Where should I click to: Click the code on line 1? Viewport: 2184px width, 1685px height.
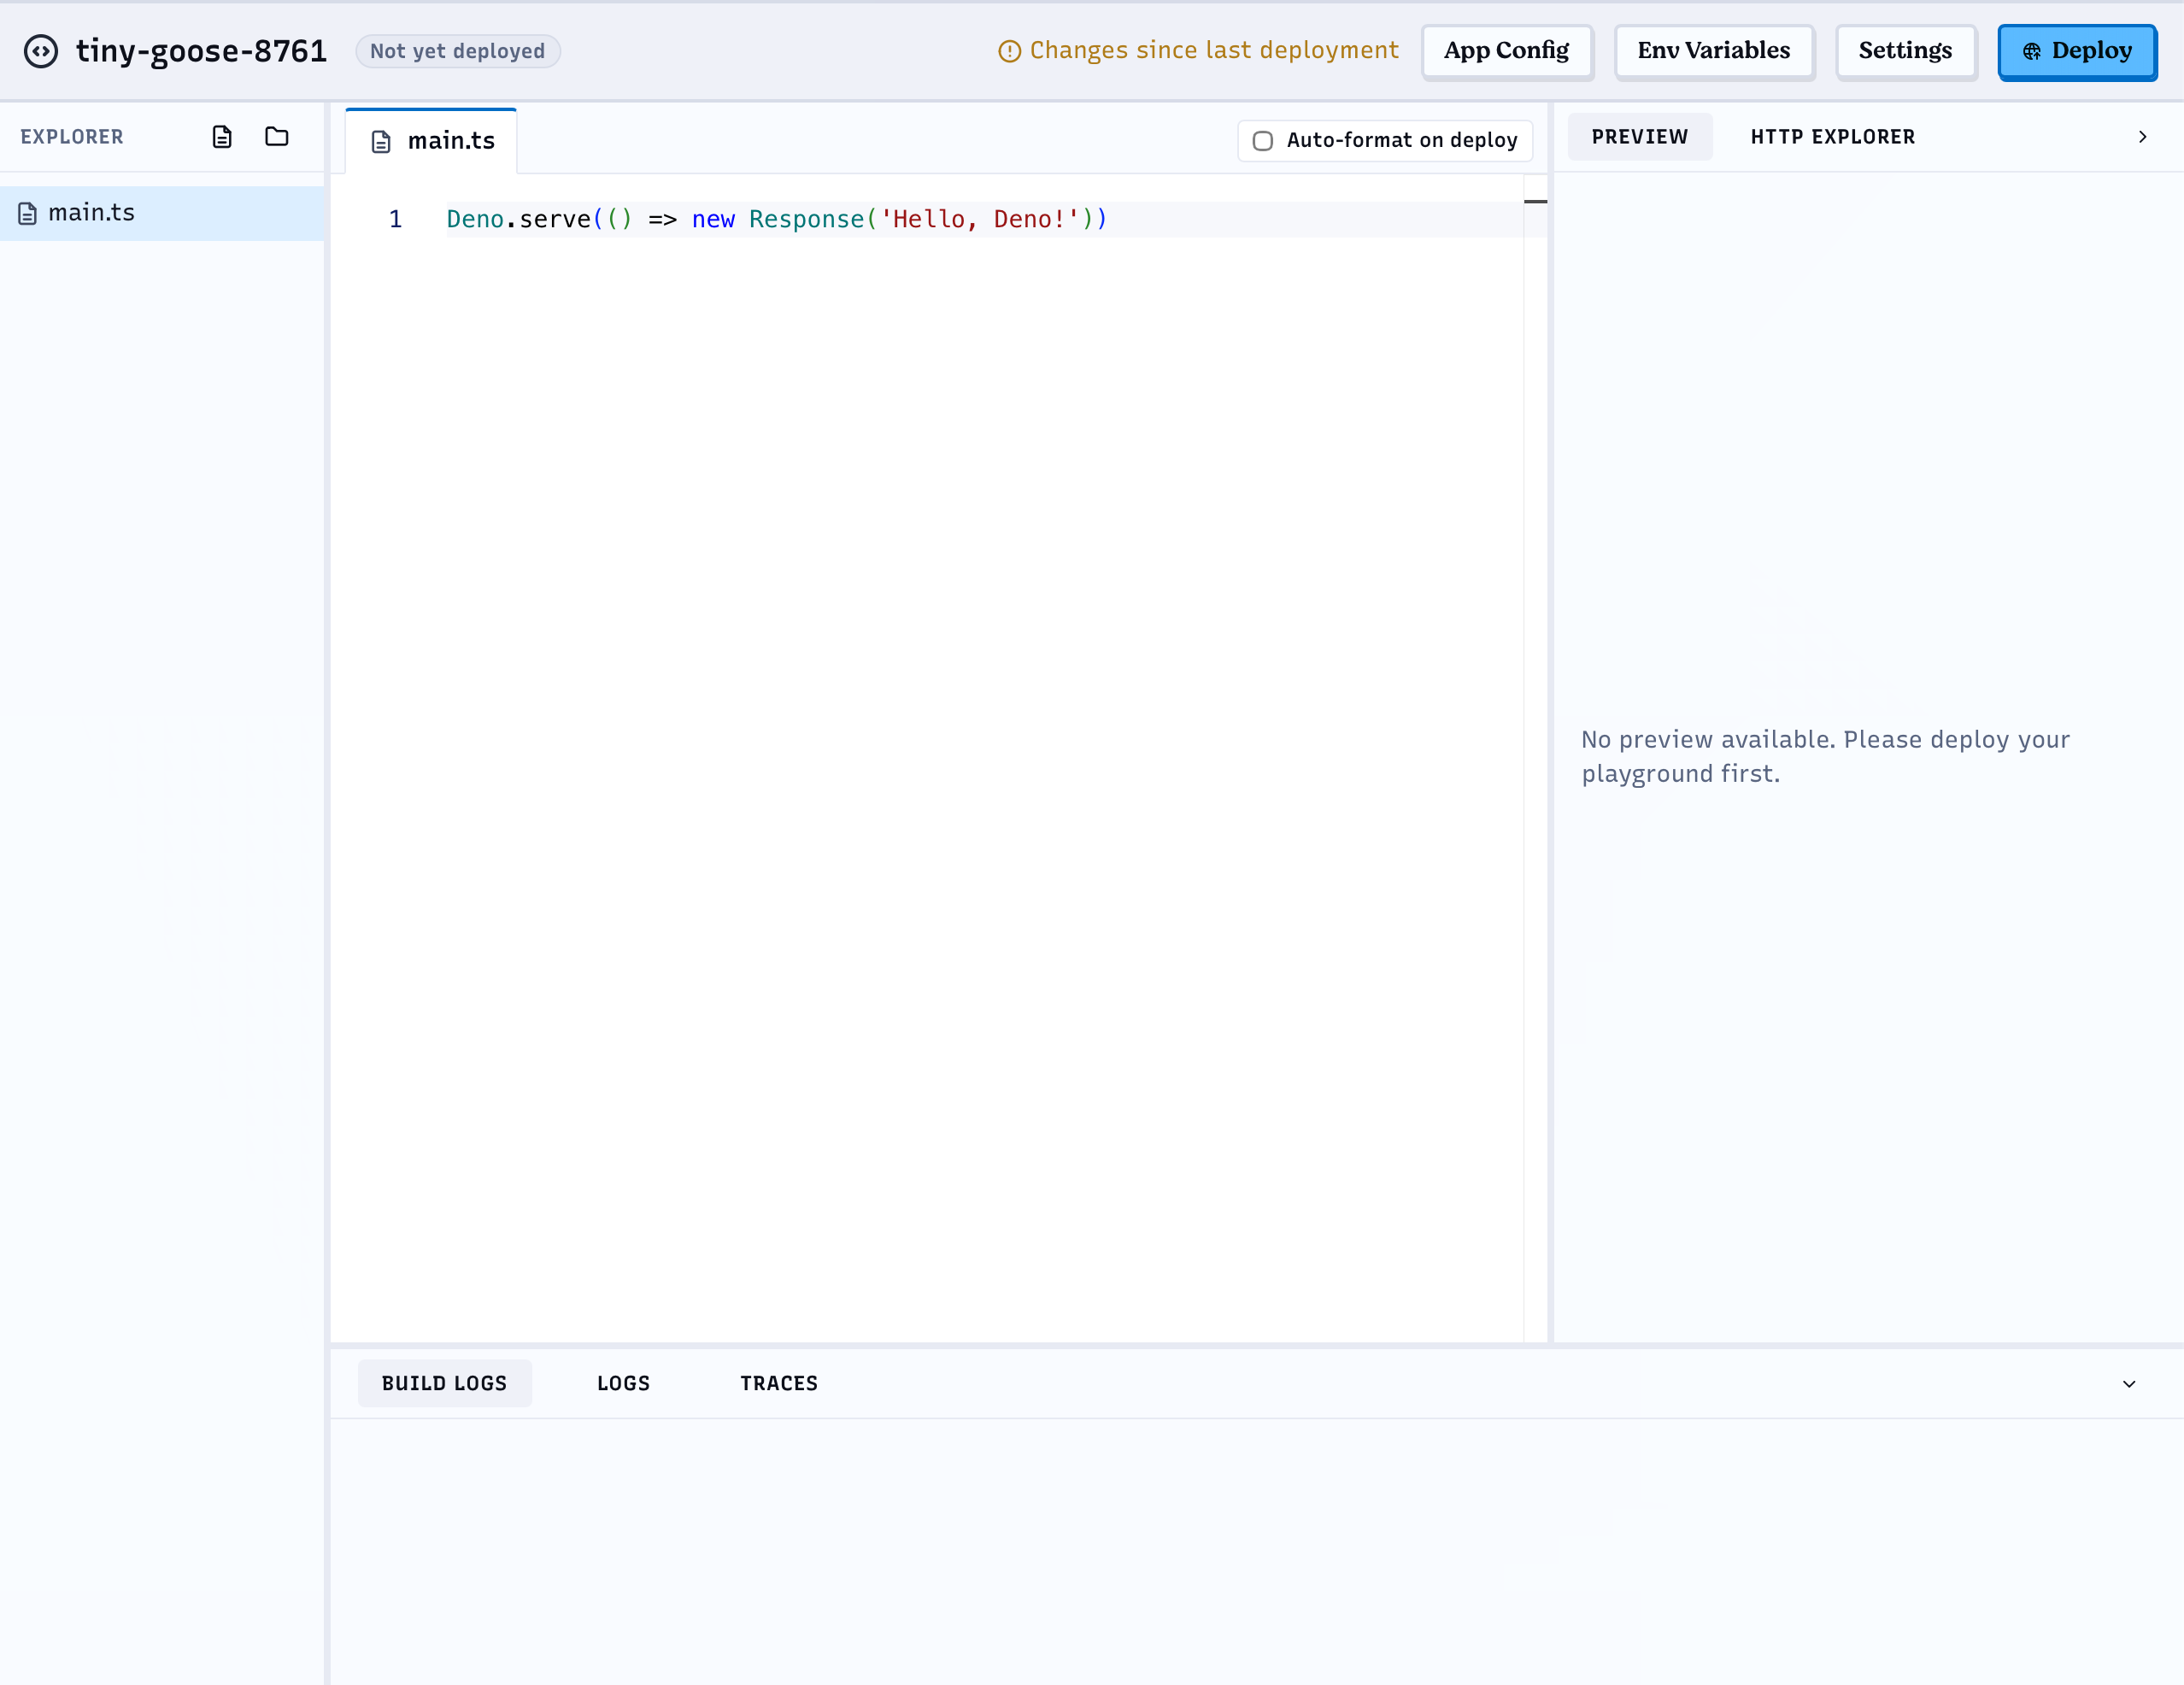click(777, 219)
